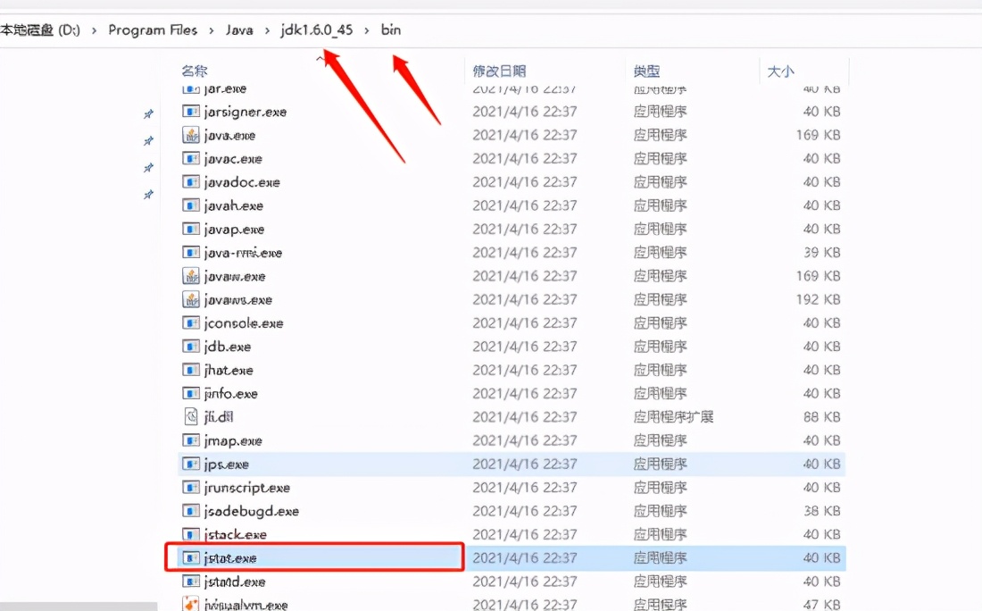Click the file name jhat.exe
This screenshot has height=611, width=982.
(x=229, y=371)
